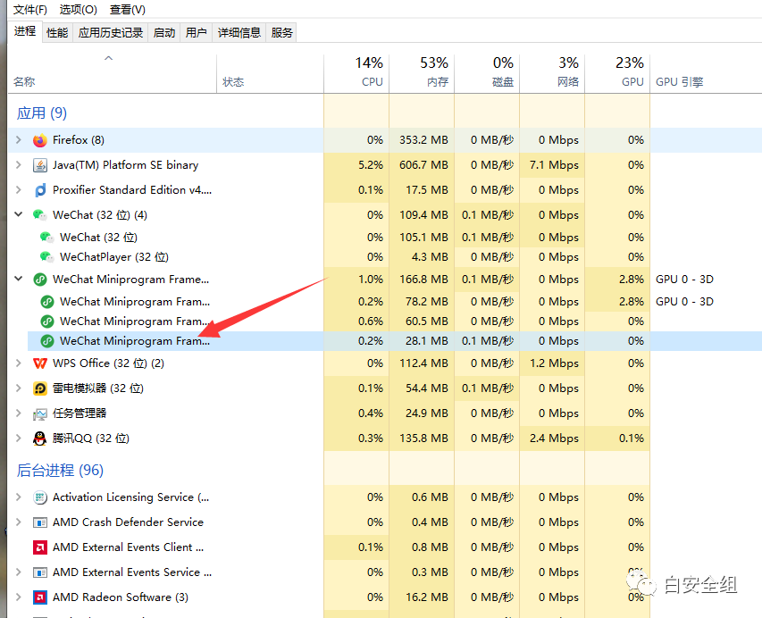Viewport: 762px width, 618px height.
Task: Click the Activation Licensing Service icon
Action: 40,497
